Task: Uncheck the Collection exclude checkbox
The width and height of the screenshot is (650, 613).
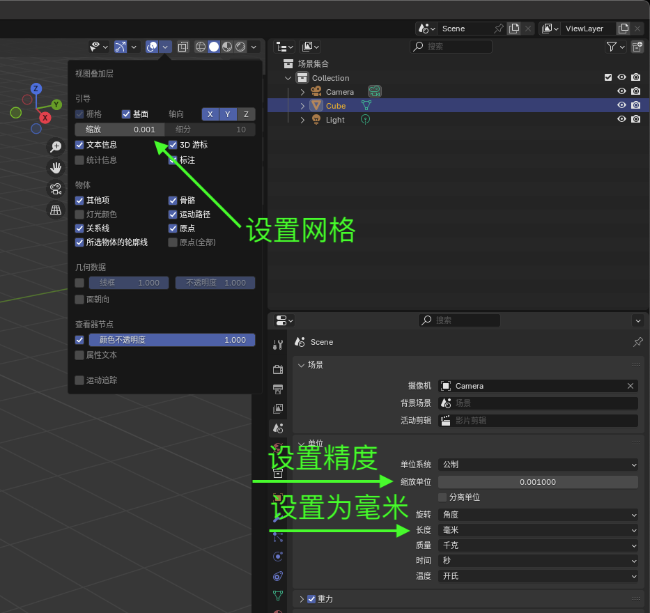Action: pyautogui.click(x=608, y=77)
